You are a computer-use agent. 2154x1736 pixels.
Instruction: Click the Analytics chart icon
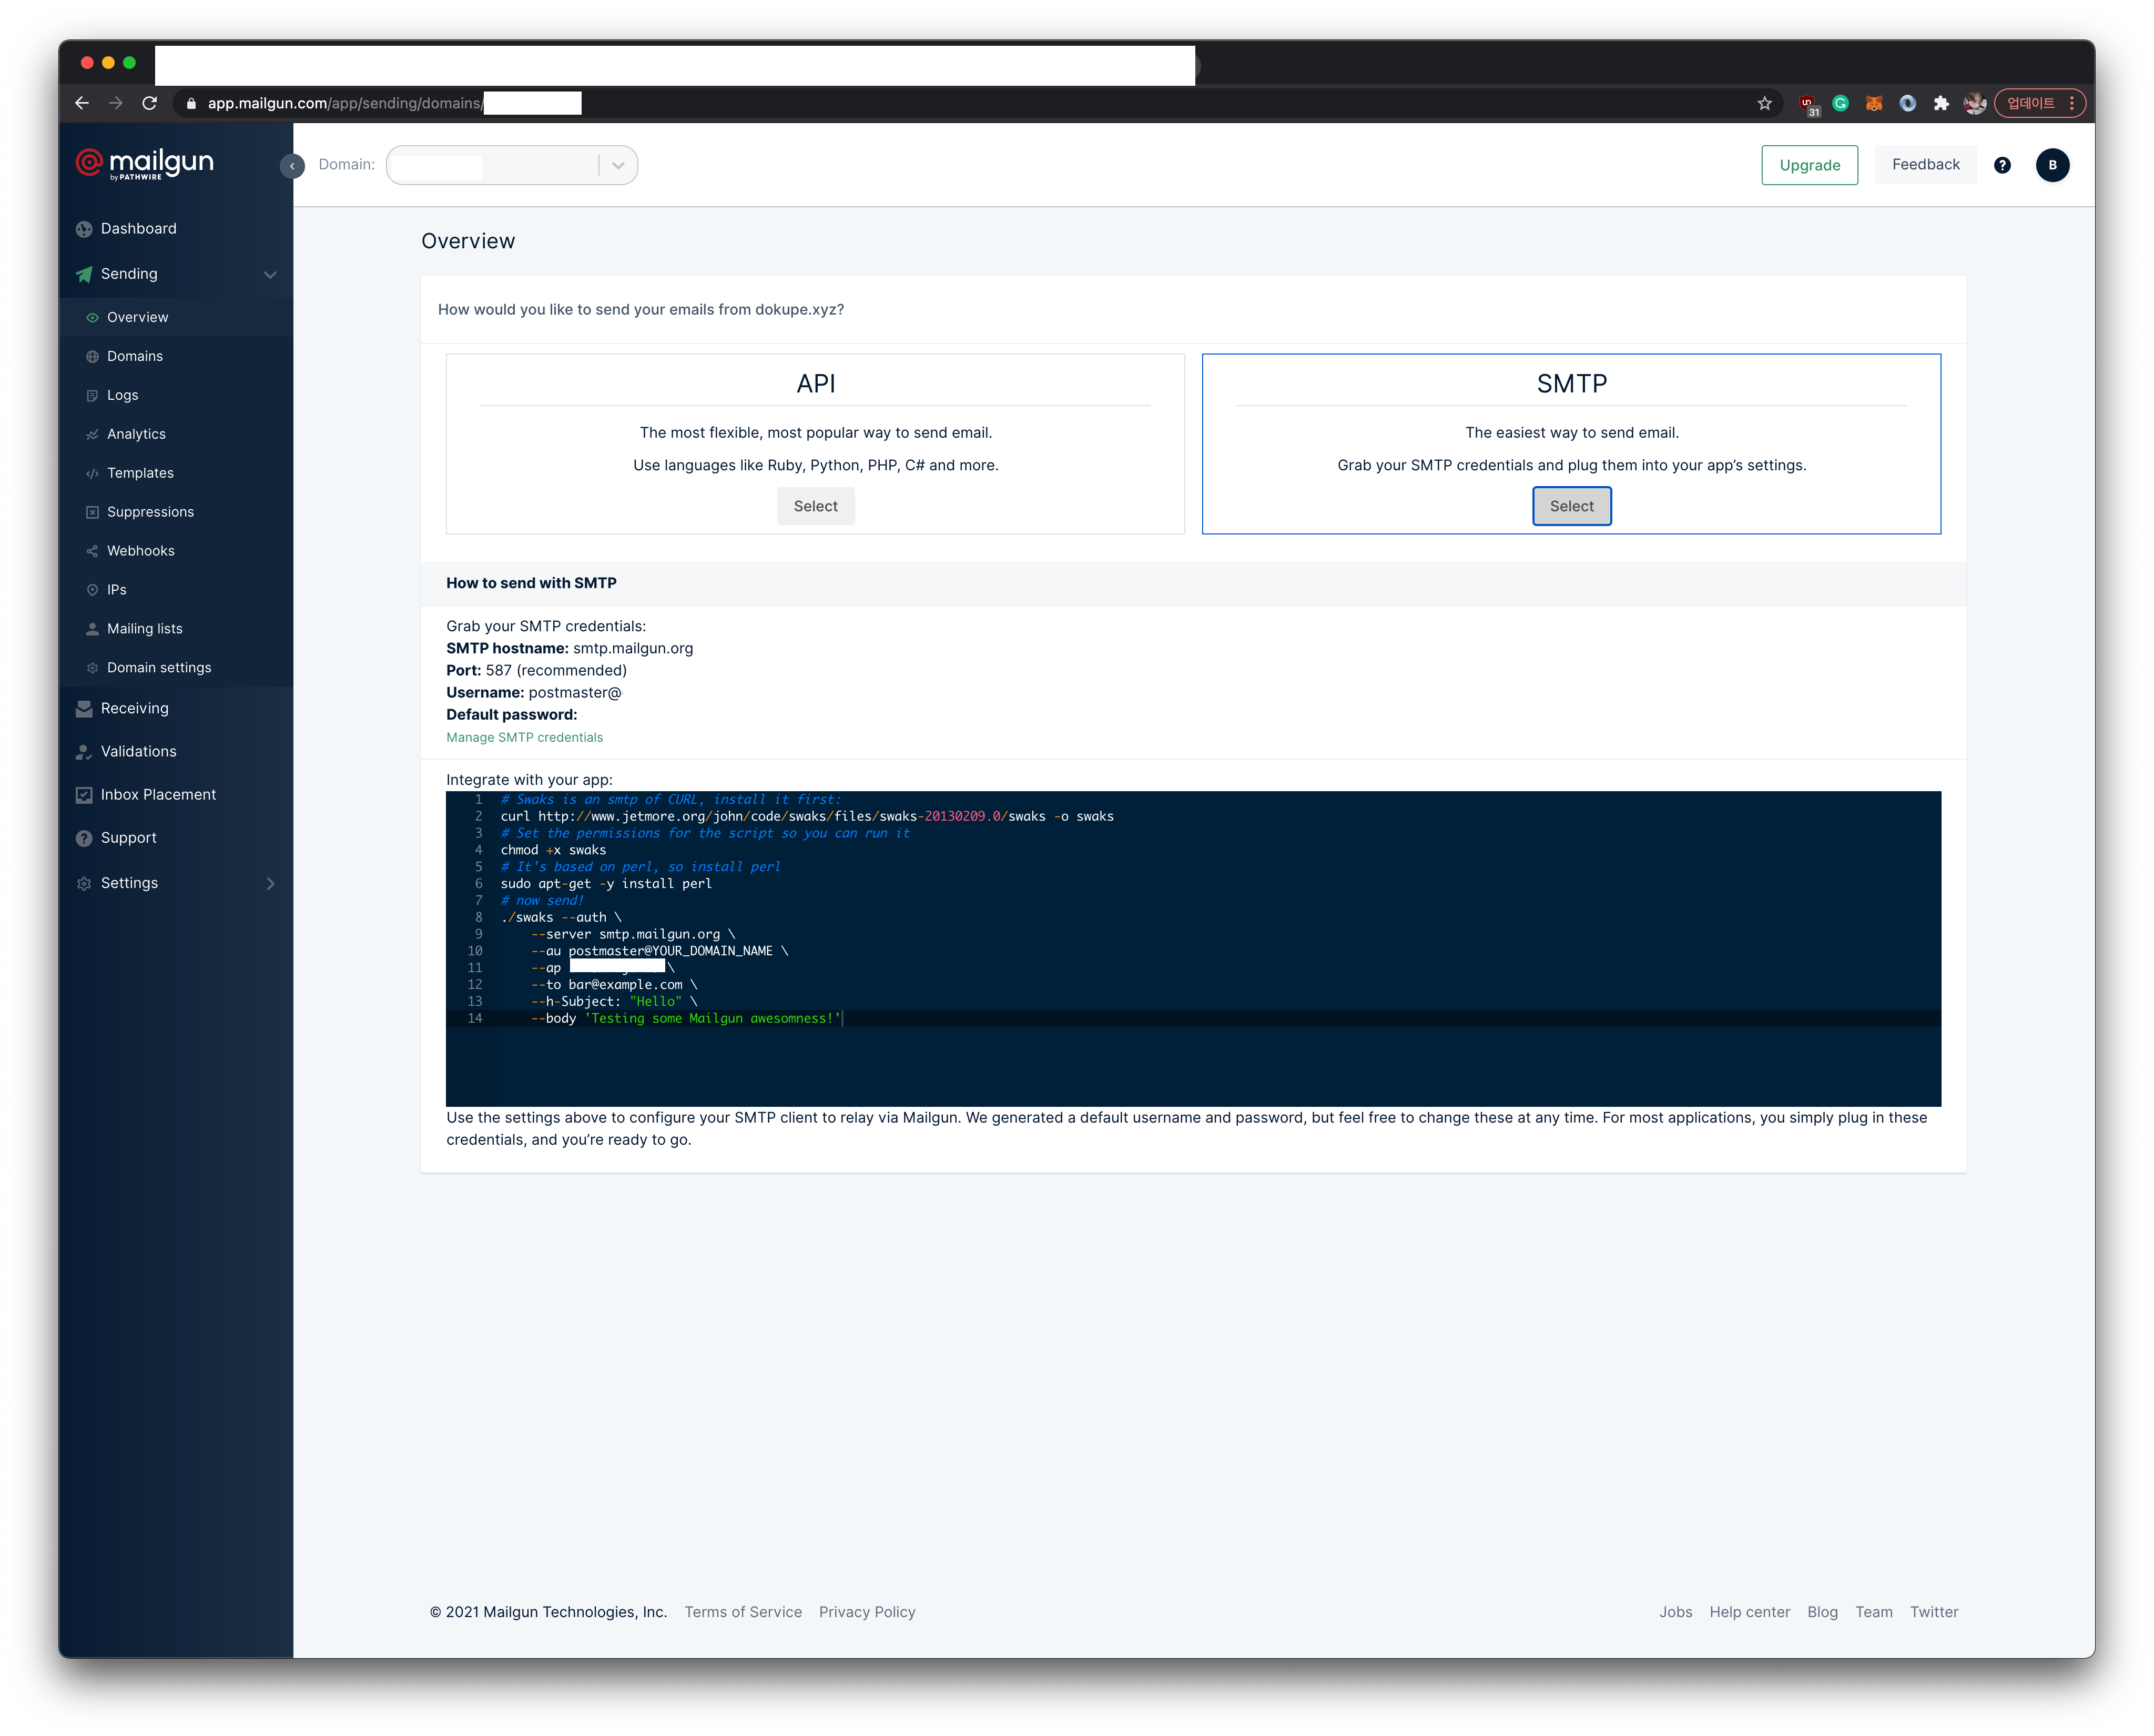92,435
